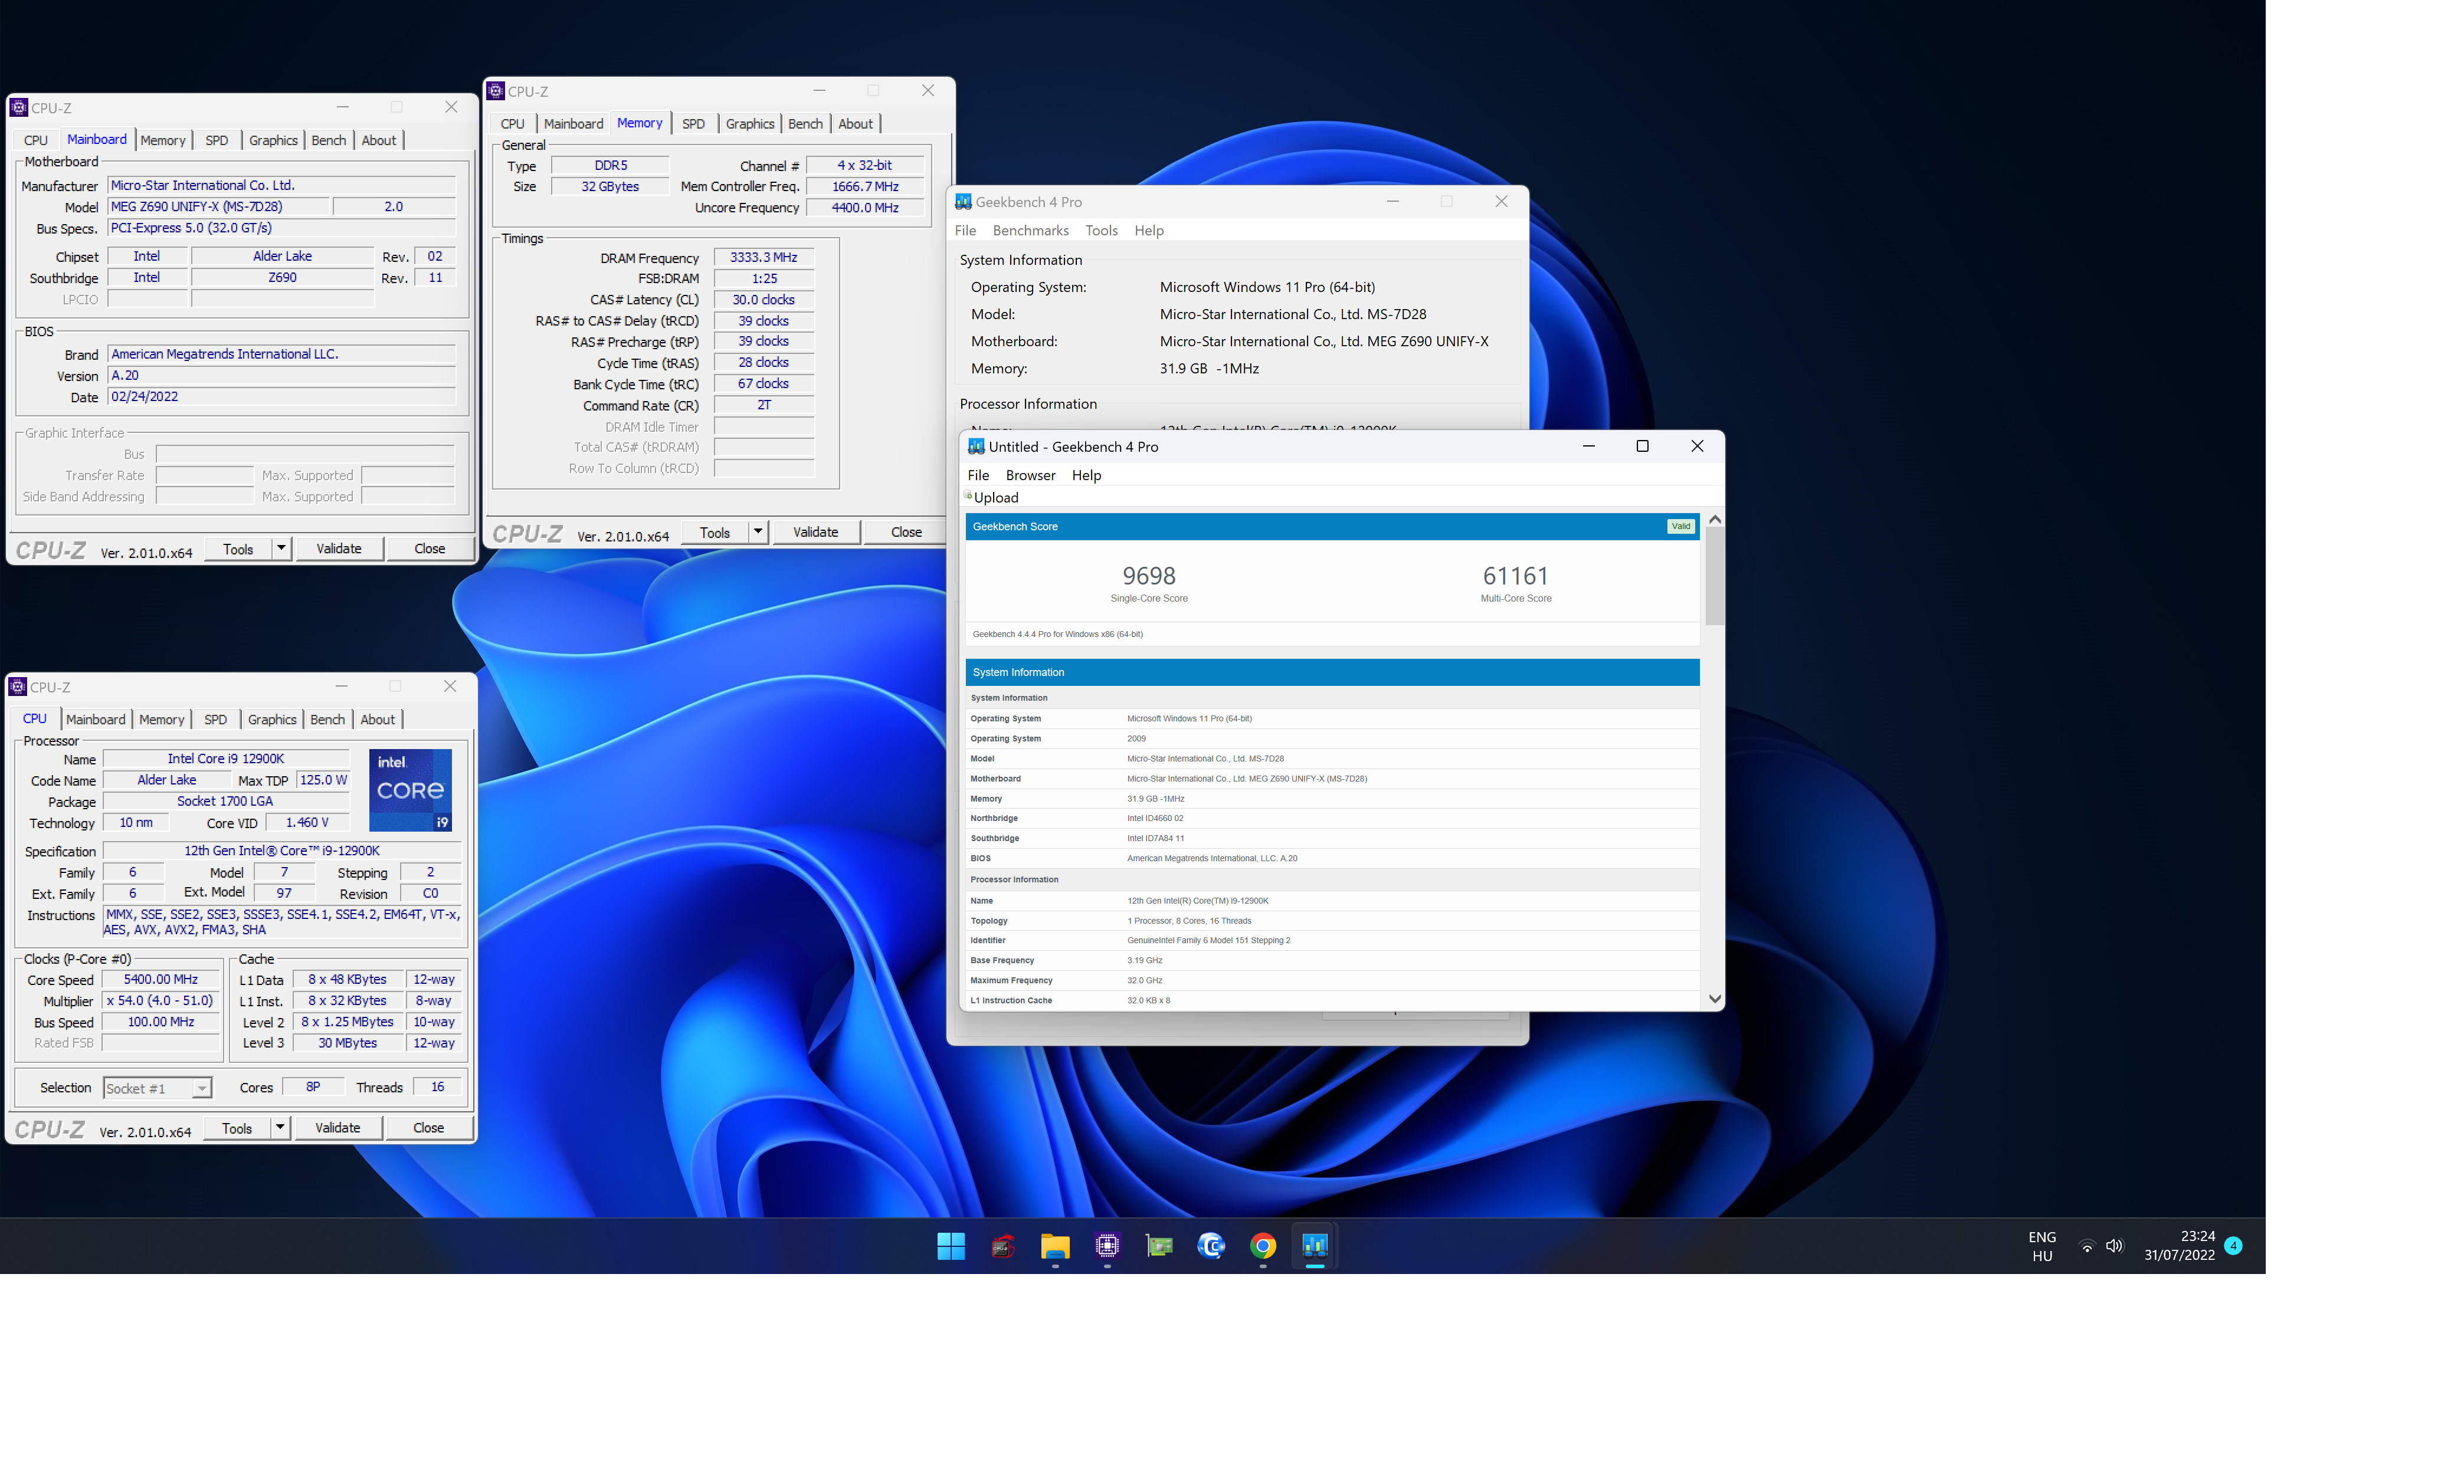Screen dimensions: 2464x1484
Task: Click the Tools button in the Memory CPU-Z window
Action: click(x=714, y=531)
